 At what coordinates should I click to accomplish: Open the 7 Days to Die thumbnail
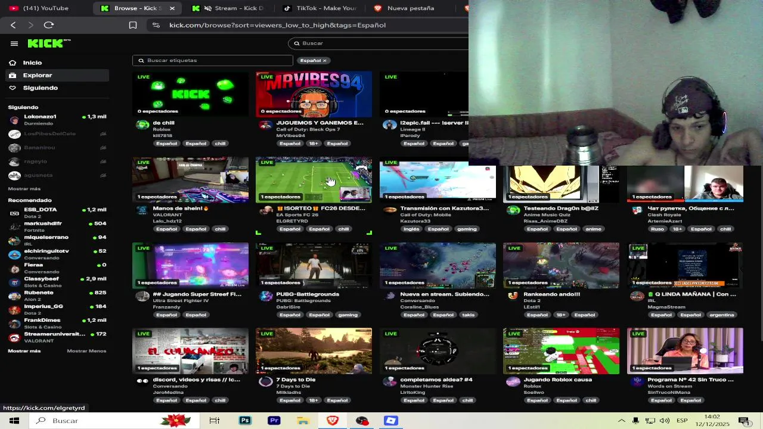pos(314,351)
